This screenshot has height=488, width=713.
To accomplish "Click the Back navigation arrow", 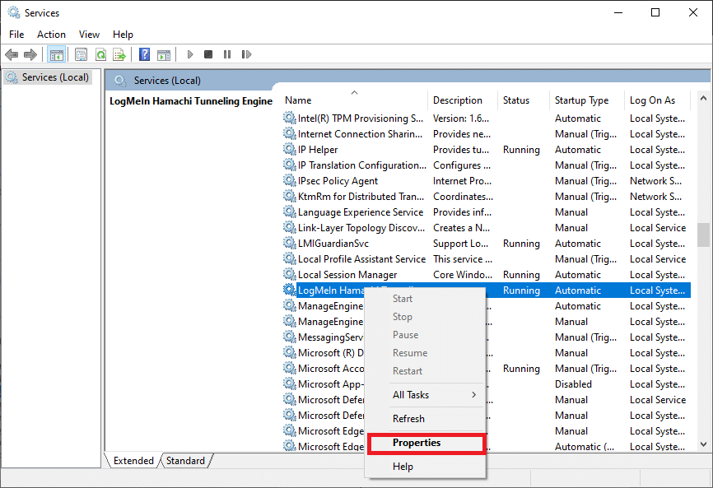I will tap(12, 54).
